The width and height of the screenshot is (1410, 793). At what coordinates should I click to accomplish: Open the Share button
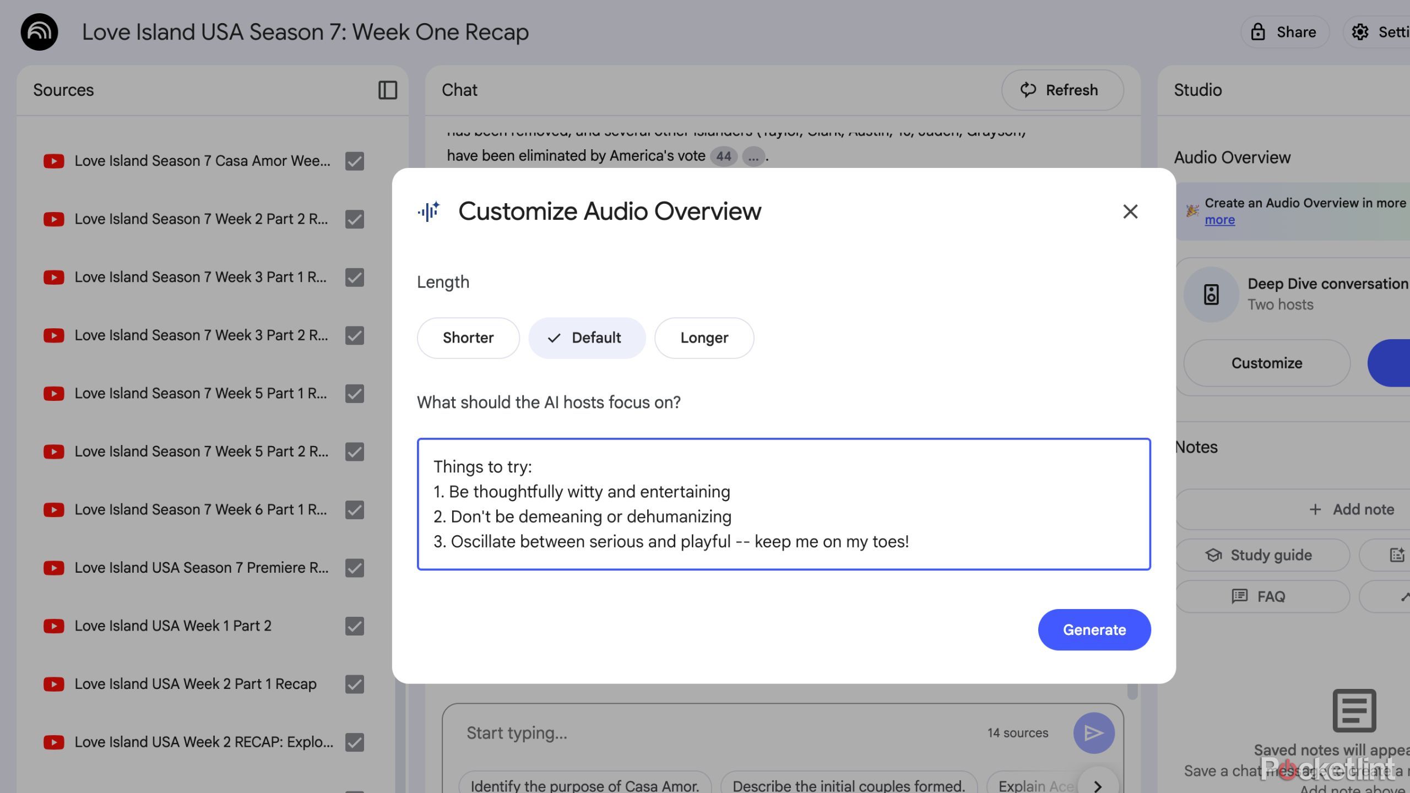pyautogui.click(x=1284, y=32)
